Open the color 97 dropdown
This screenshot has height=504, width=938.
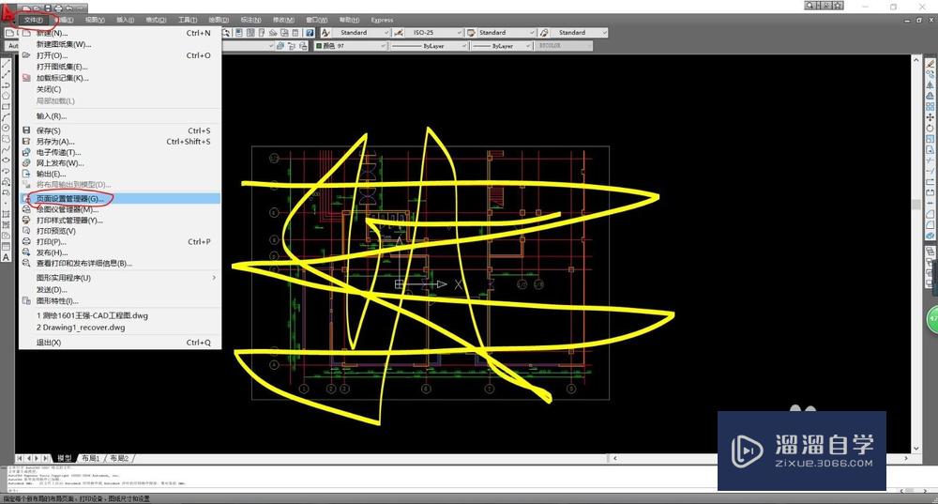click(x=351, y=46)
